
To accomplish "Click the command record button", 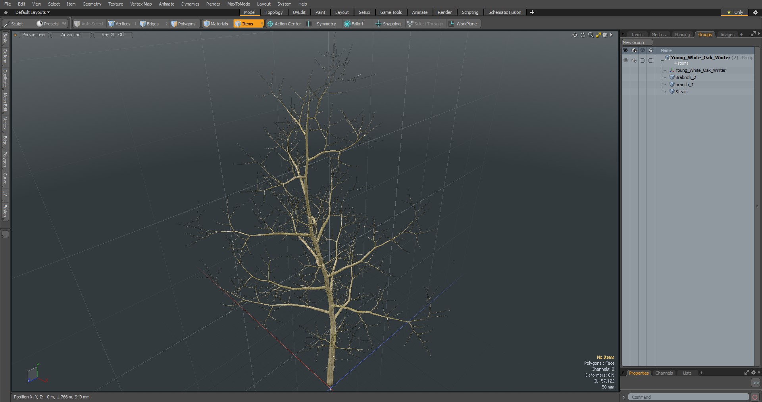I will click(755, 397).
